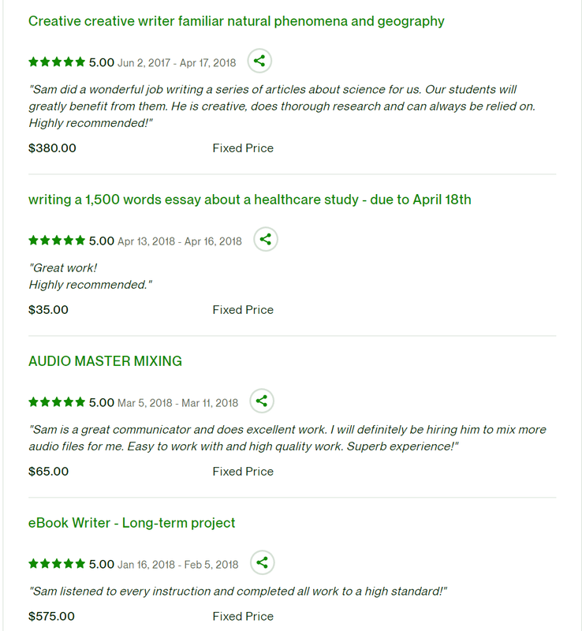Open the AUDIO MASTER MIXING job title

(105, 361)
